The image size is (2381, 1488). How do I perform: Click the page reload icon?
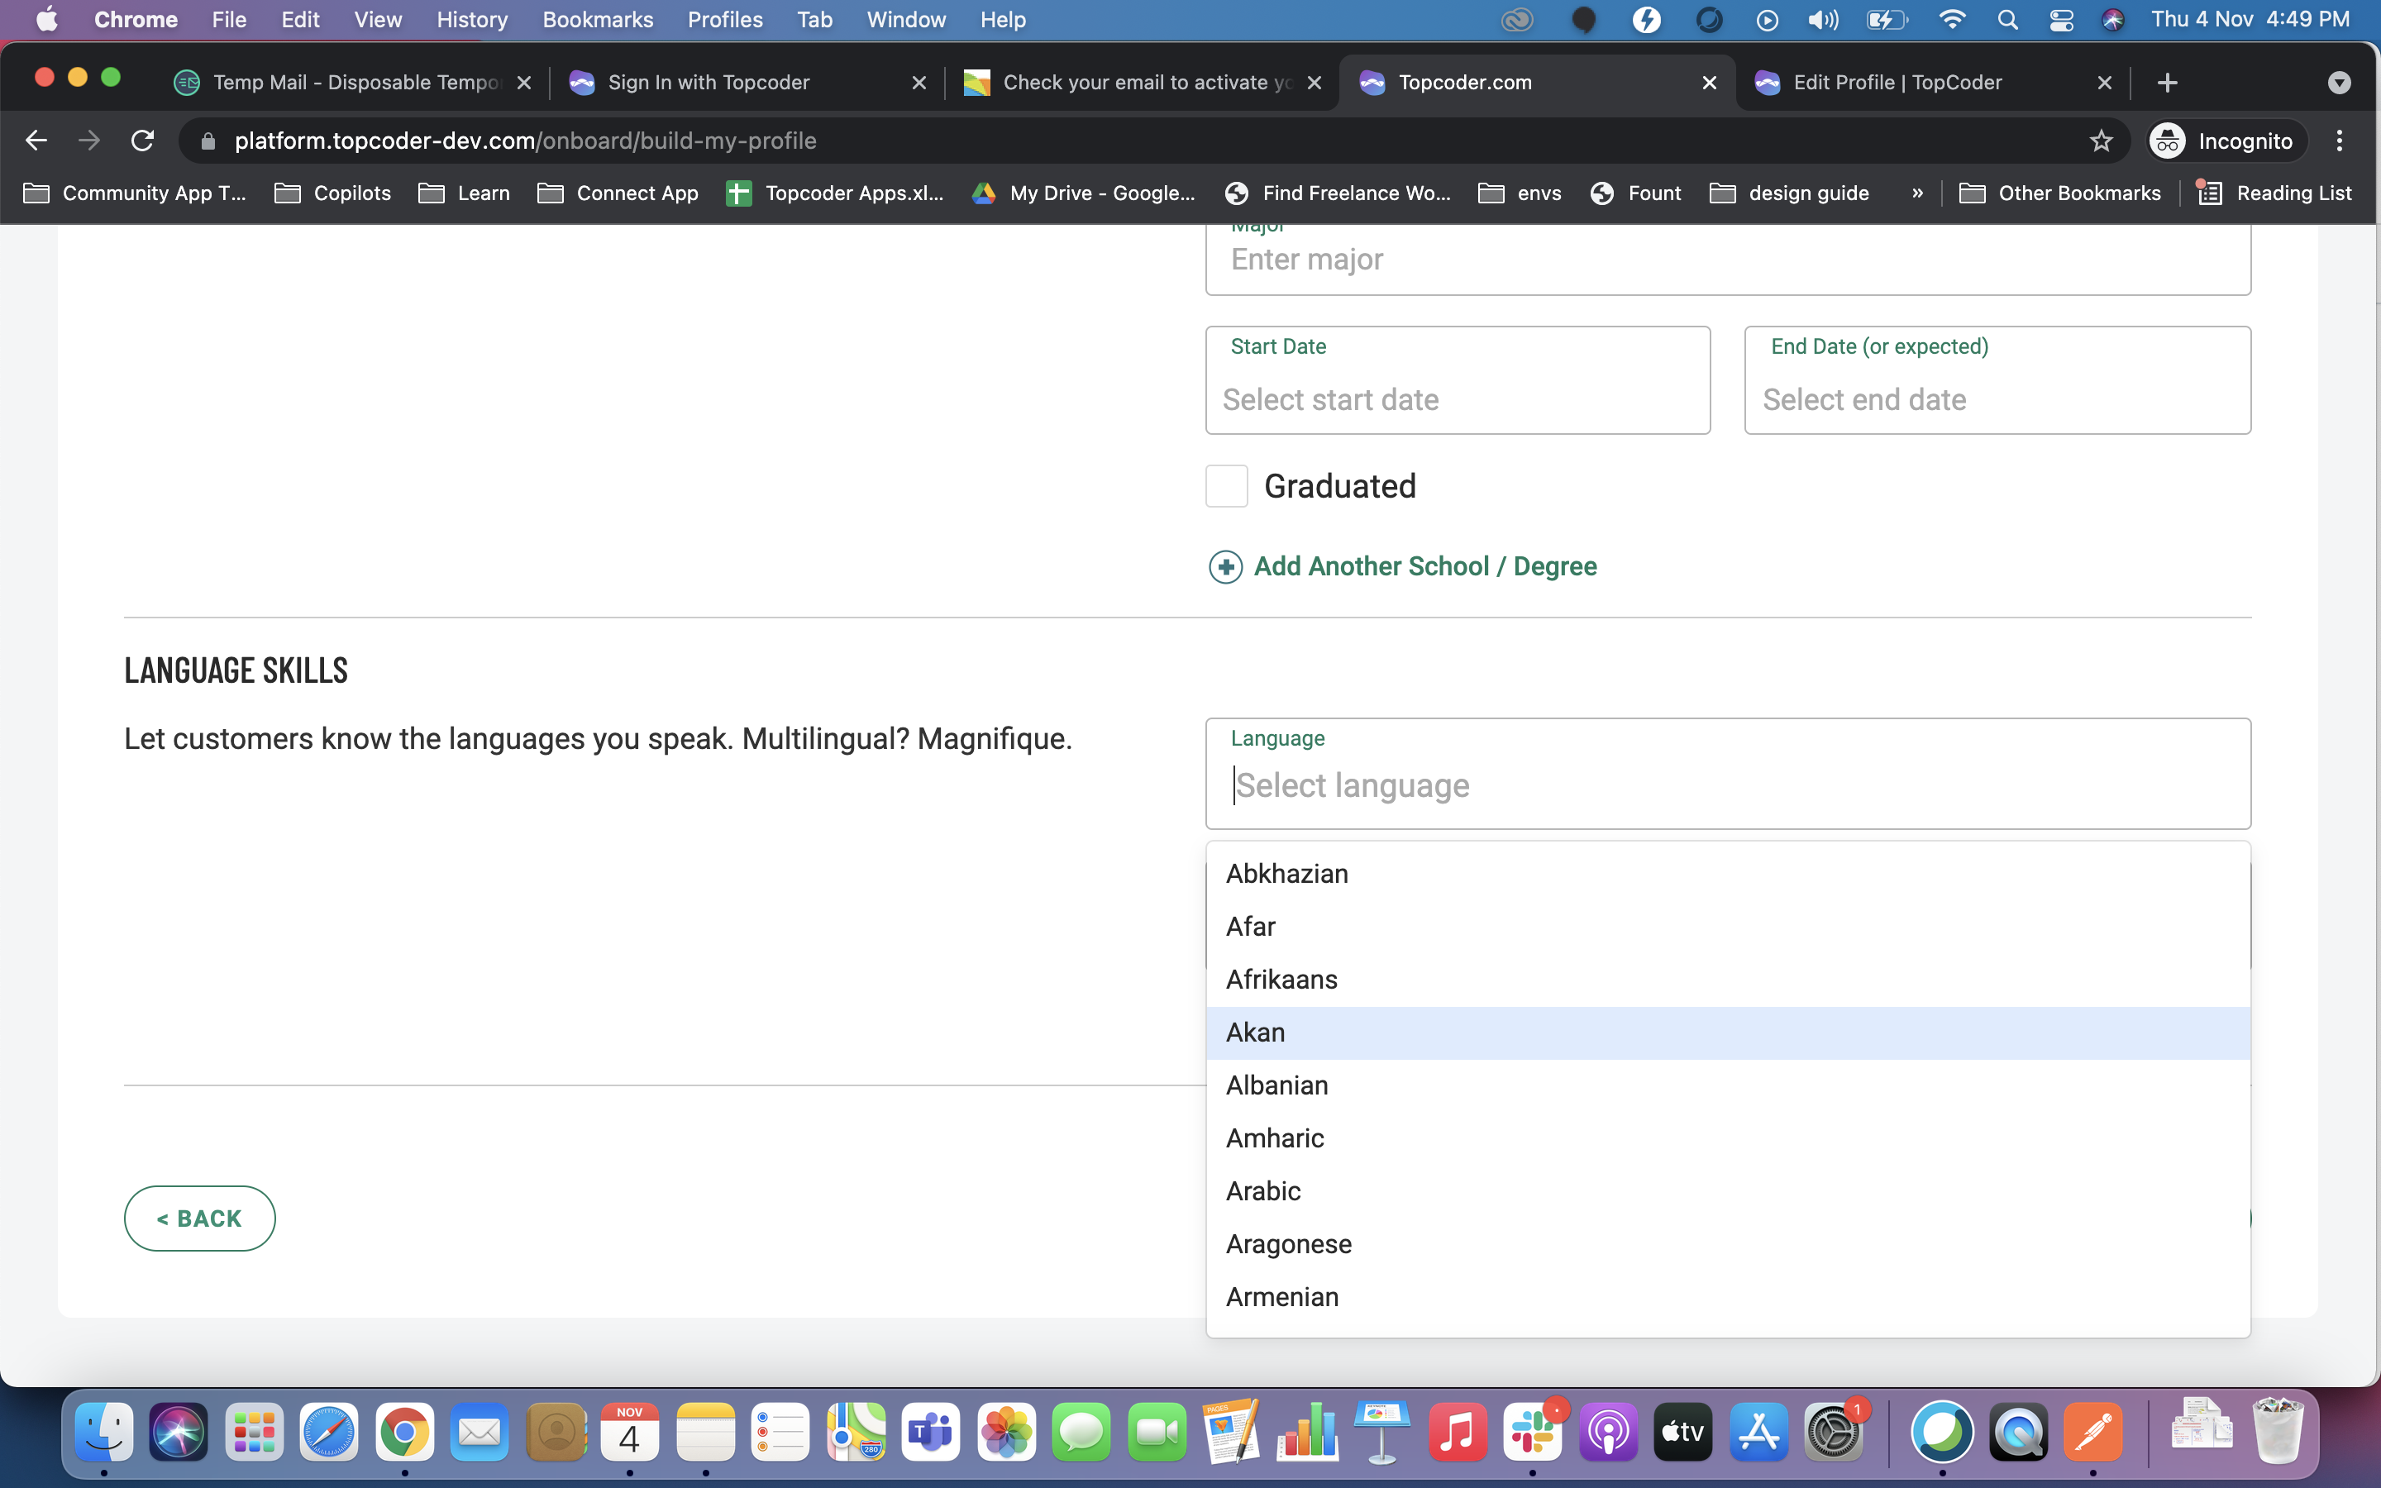[141, 140]
